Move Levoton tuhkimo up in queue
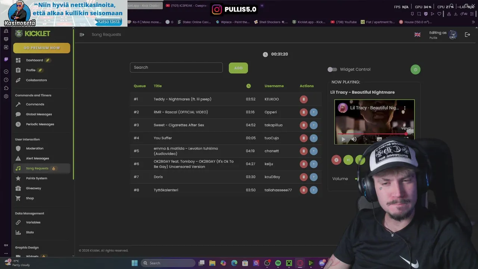 [x=314, y=151]
